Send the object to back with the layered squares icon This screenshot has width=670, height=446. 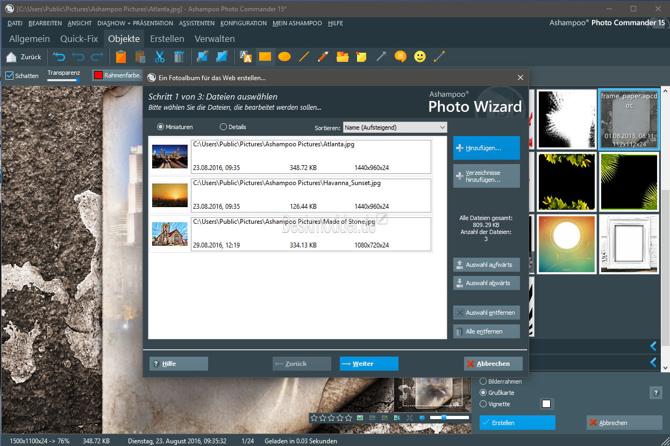[203, 56]
